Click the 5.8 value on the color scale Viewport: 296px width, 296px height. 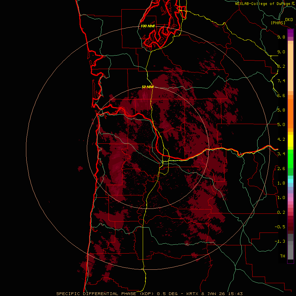coord(281,110)
